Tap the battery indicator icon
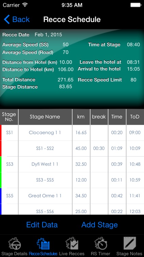This screenshot has width=144, height=257. click(136, 5)
